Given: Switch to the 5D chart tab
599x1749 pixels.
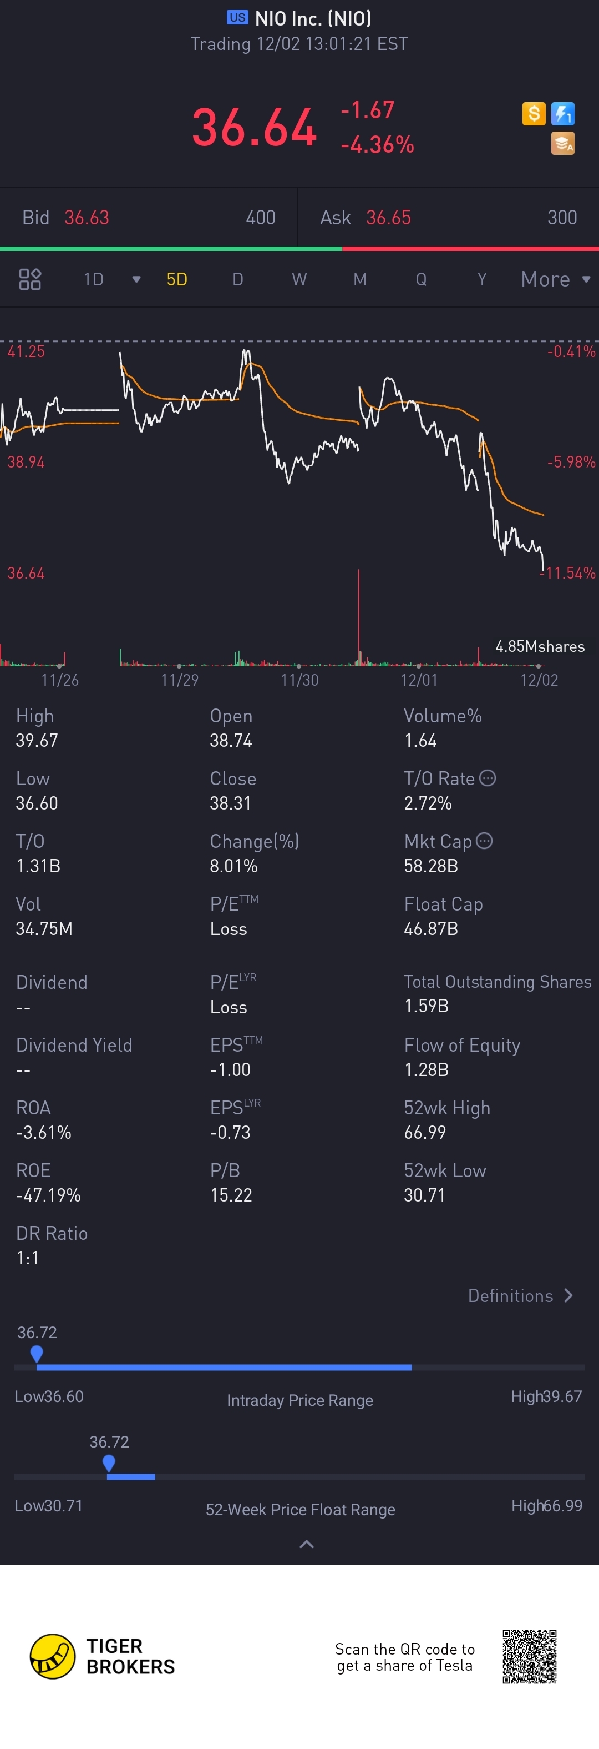Looking at the screenshot, I should [177, 279].
